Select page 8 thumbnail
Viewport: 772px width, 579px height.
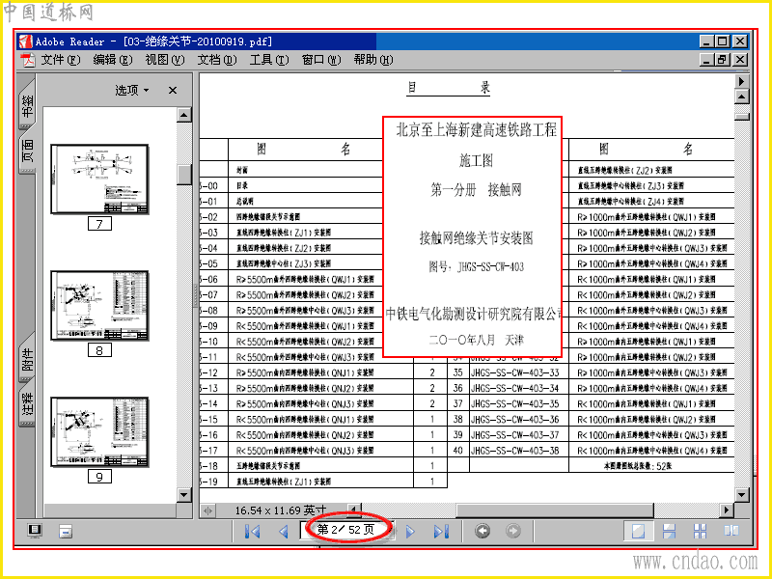click(x=99, y=306)
